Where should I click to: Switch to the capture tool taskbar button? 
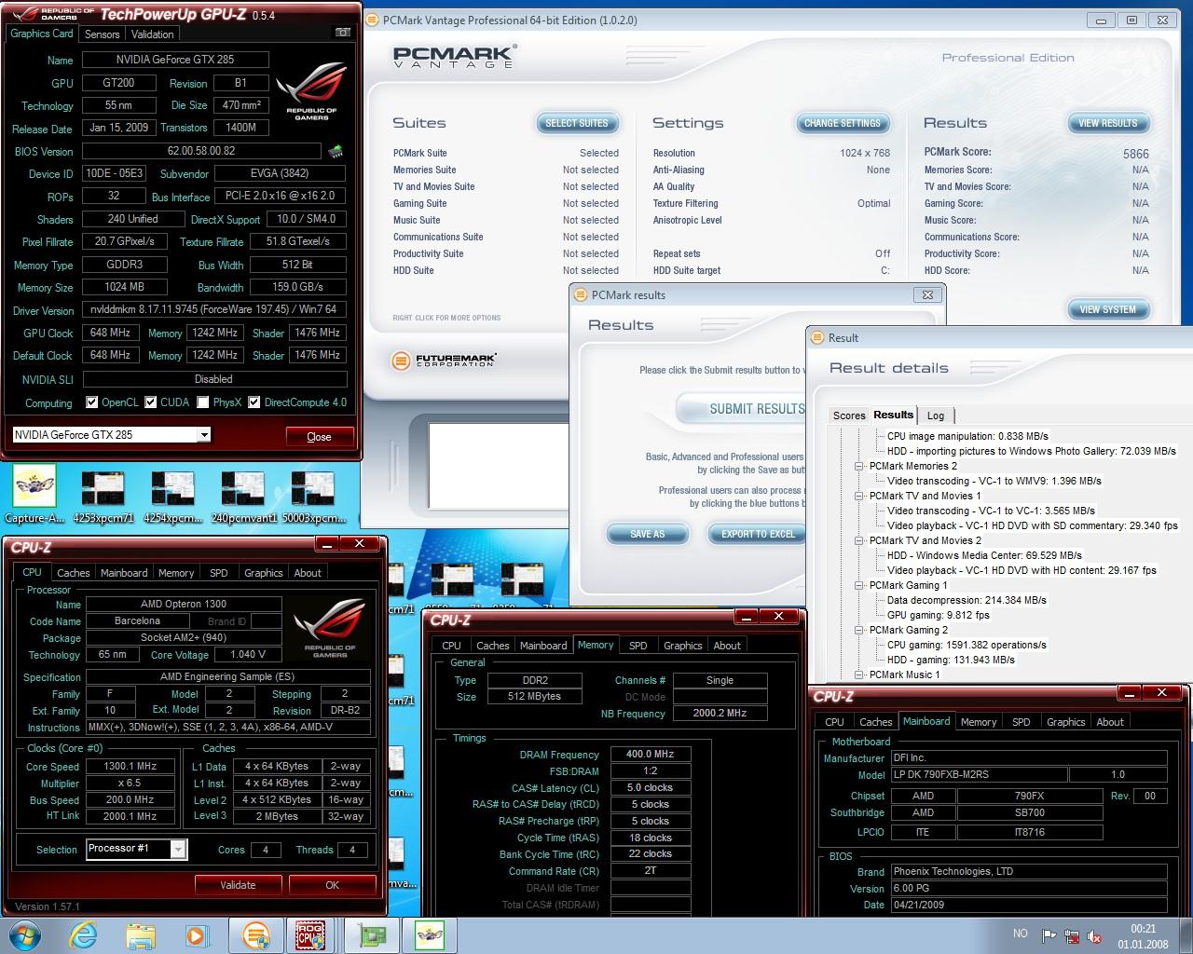[x=430, y=935]
